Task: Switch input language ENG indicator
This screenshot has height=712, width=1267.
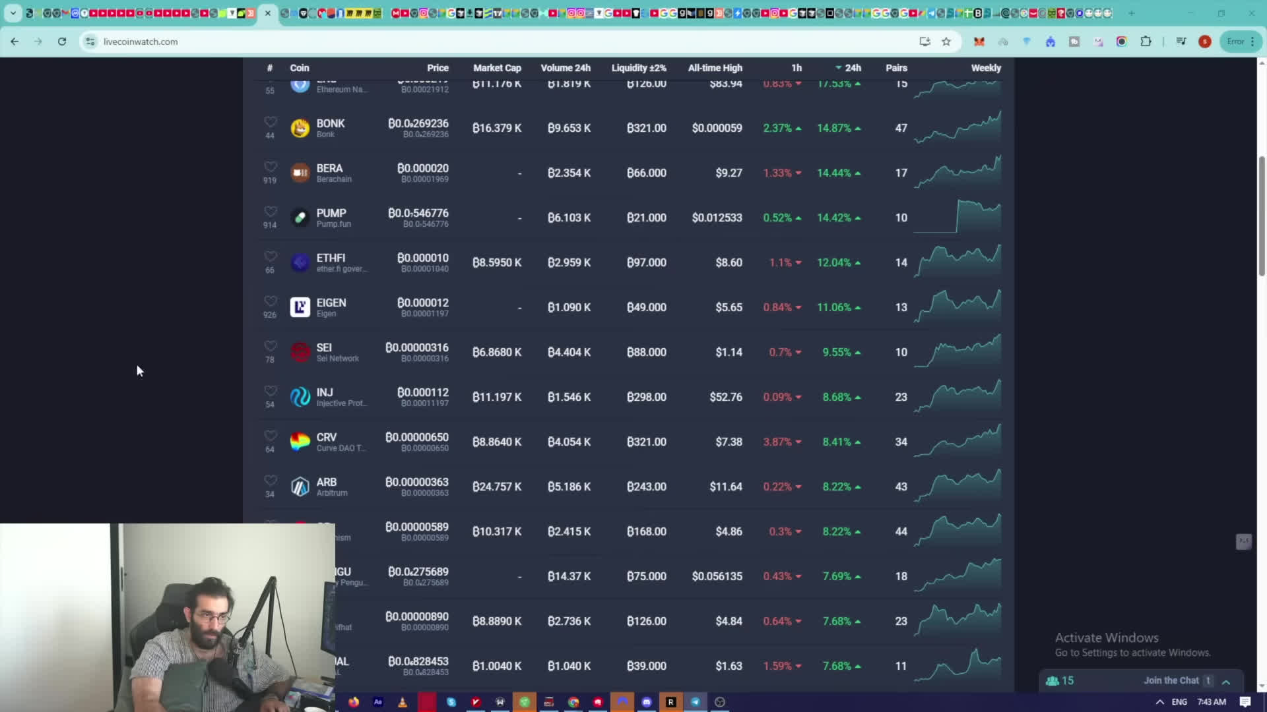Action: 1179,702
